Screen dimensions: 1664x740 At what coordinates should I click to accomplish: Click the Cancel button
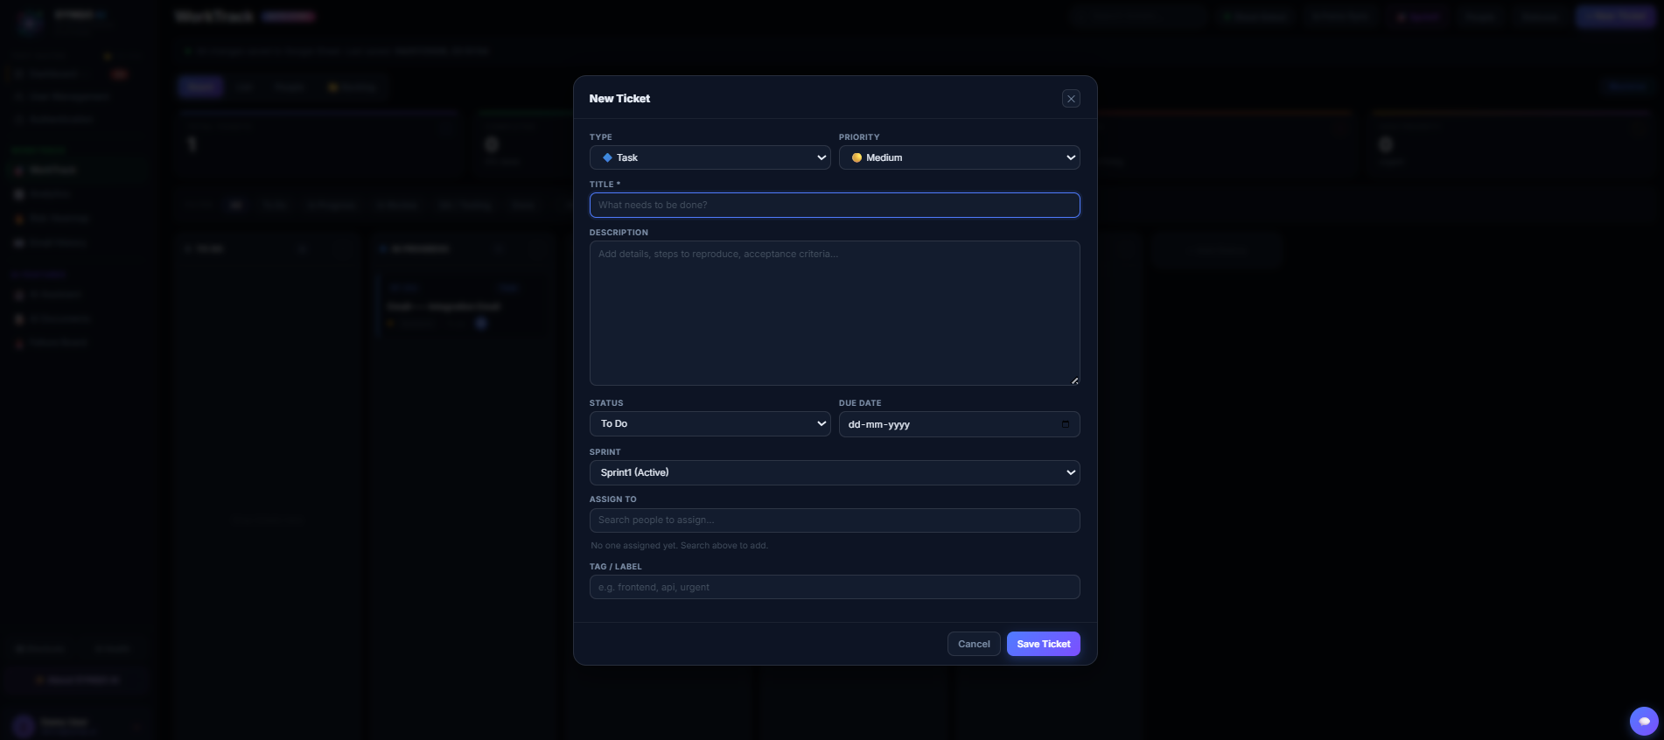[x=974, y=644]
